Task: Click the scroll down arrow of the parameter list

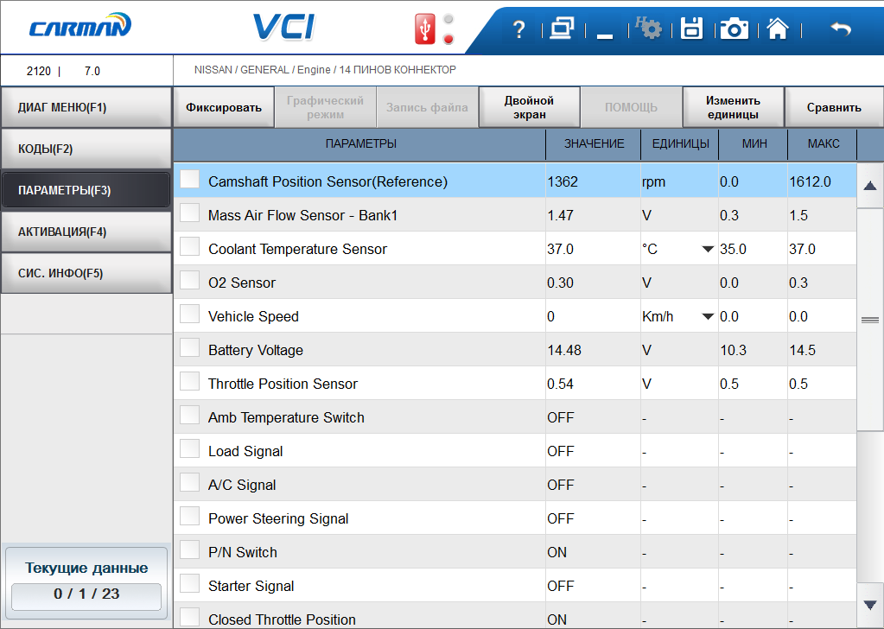Action: coord(870,605)
